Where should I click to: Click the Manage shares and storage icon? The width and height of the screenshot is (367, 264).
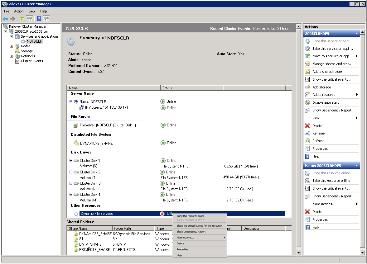(307, 64)
